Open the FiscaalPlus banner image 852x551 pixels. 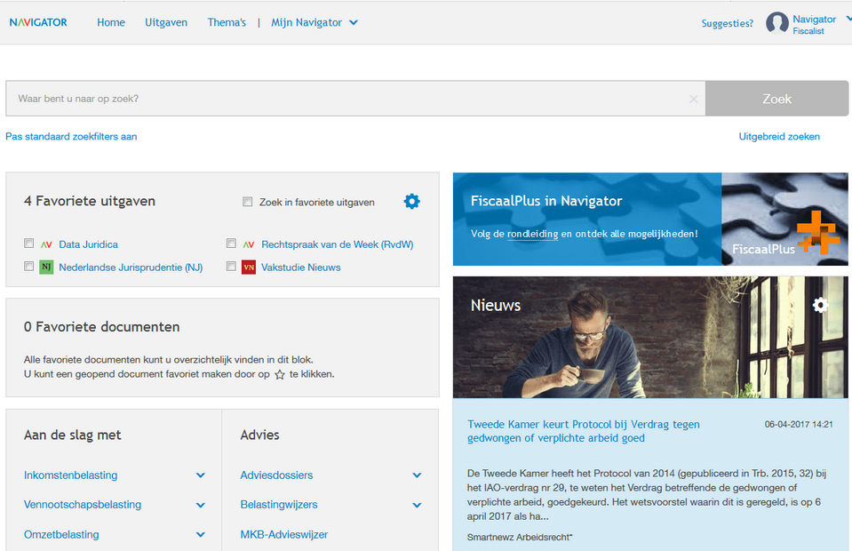pyautogui.click(x=784, y=220)
